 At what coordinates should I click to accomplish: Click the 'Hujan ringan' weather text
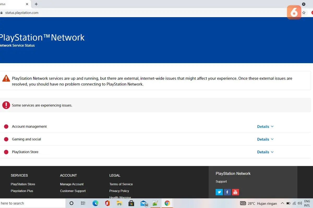click(267, 203)
